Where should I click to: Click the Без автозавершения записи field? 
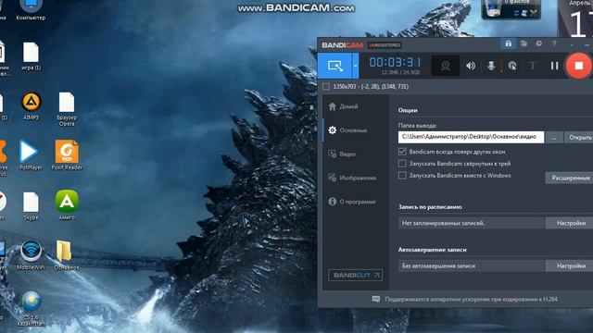tap(472, 265)
